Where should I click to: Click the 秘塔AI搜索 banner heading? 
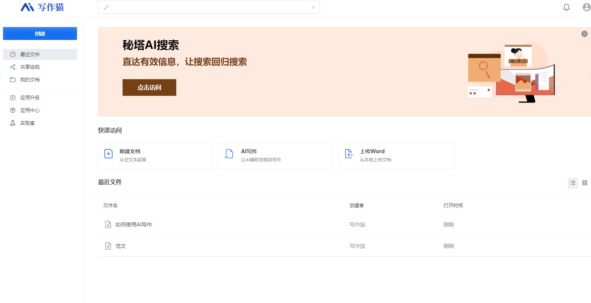(x=151, y=45)
